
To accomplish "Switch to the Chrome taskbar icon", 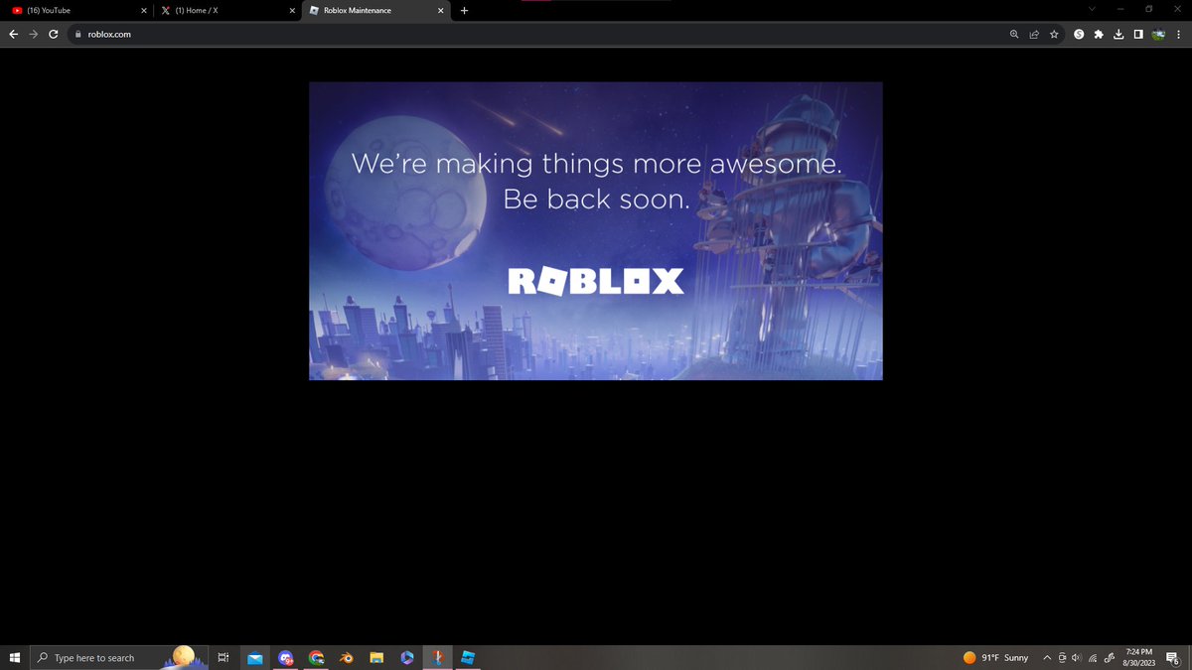I will click(316, 657).
